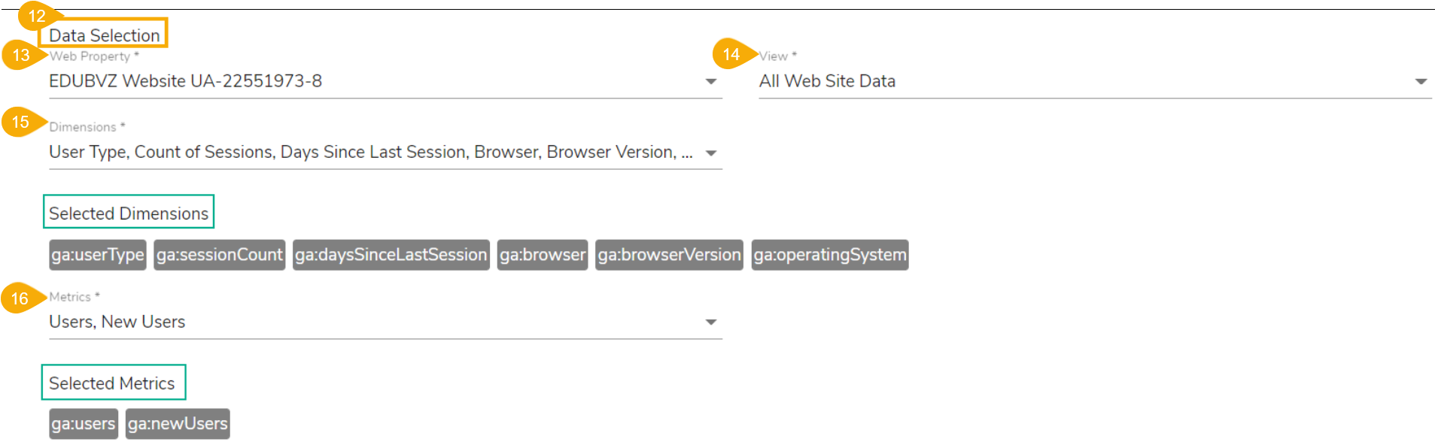Click the Data Selection heading

coord(104,35)
